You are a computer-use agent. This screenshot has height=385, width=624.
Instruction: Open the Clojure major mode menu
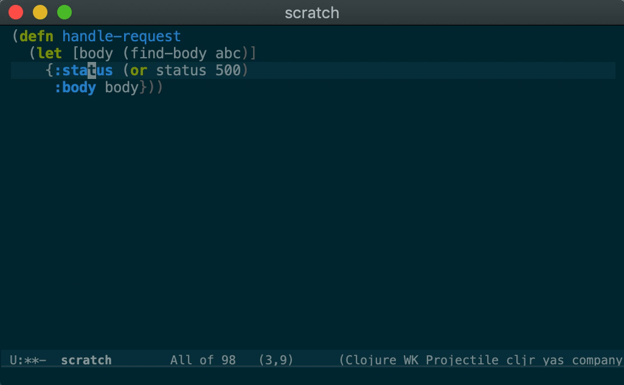coord(370,360)
